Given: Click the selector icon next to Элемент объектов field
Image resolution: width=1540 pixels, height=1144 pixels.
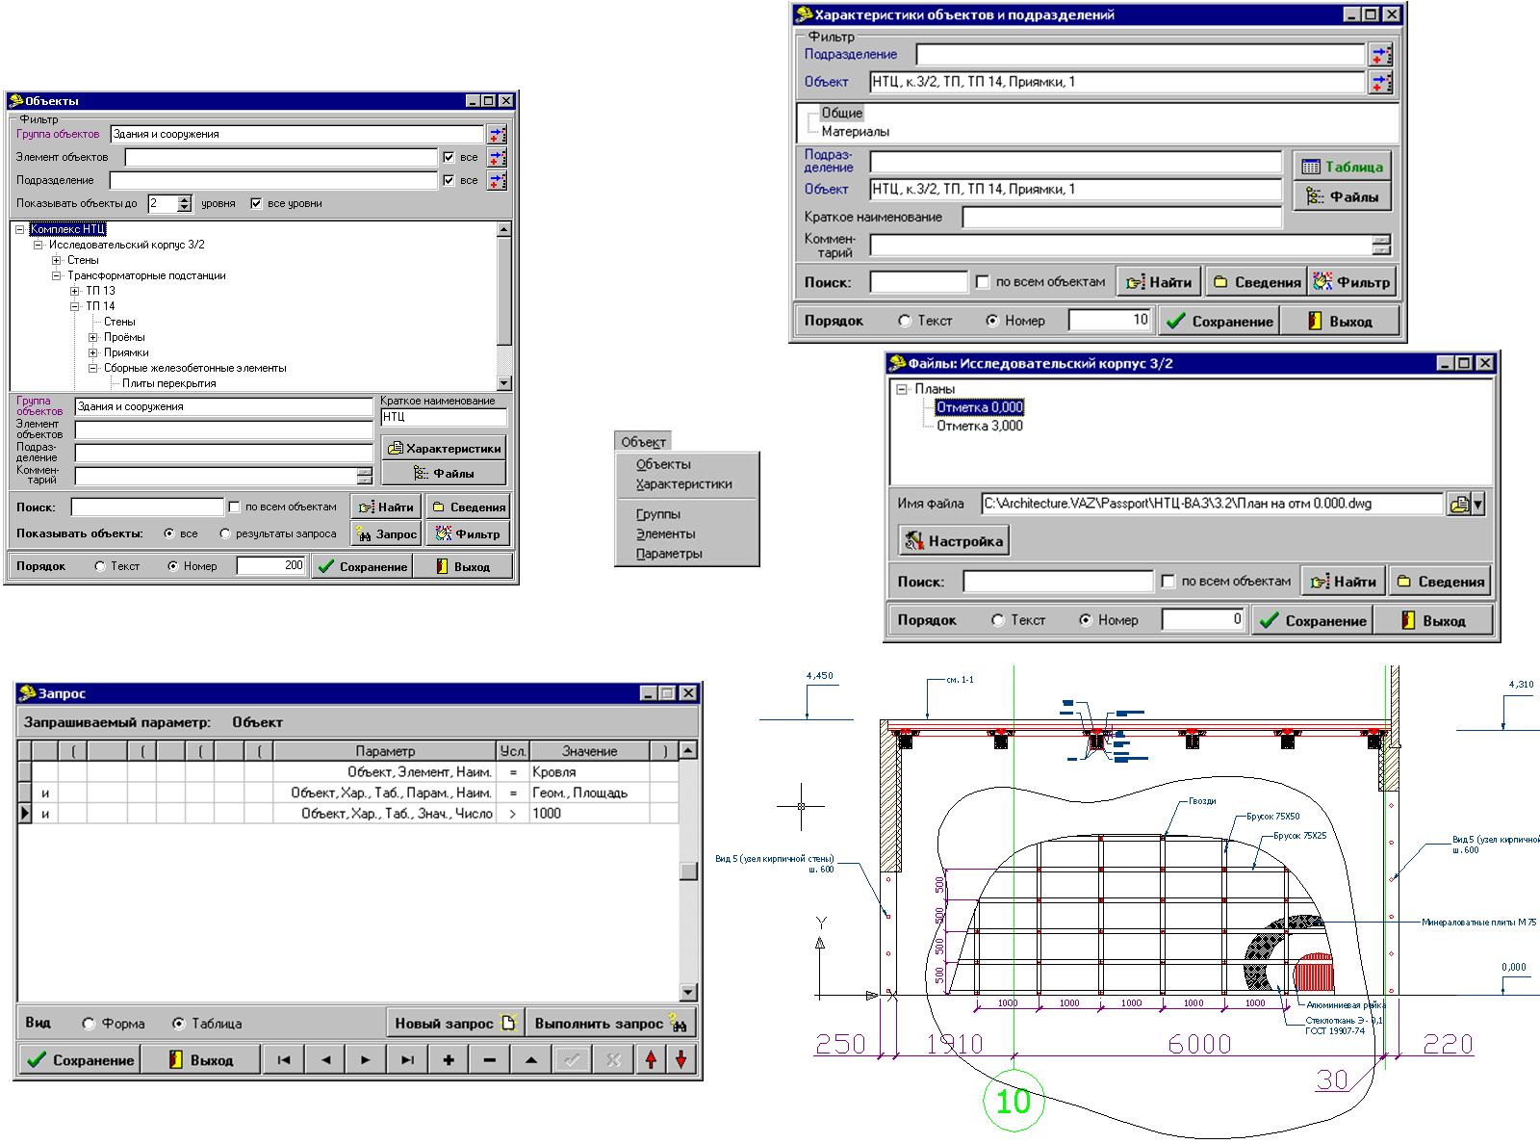Looking at the screenshot, I should [497, 158].
